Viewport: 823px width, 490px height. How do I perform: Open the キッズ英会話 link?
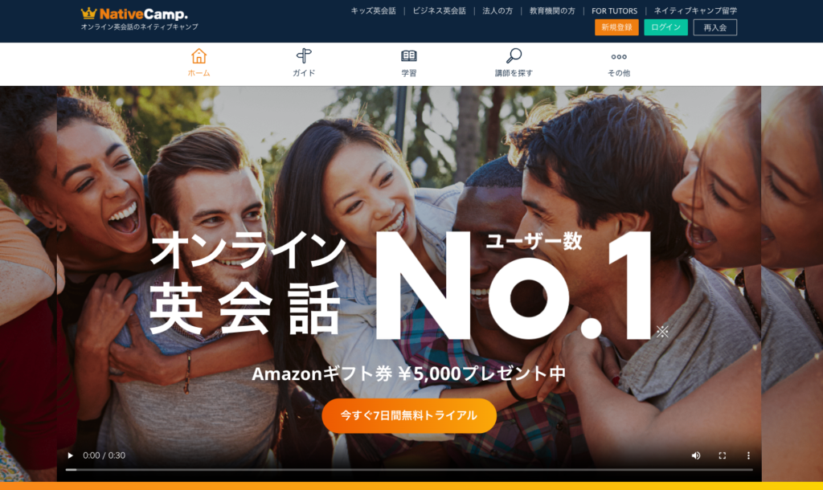click(x=373, y=10)
